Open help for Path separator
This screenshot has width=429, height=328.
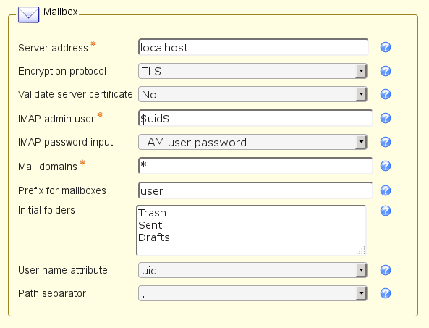386,293
